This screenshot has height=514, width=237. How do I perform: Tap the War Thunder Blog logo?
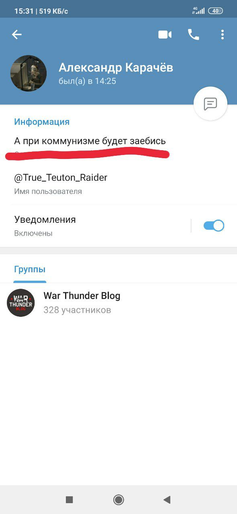(x=21, y=303)
